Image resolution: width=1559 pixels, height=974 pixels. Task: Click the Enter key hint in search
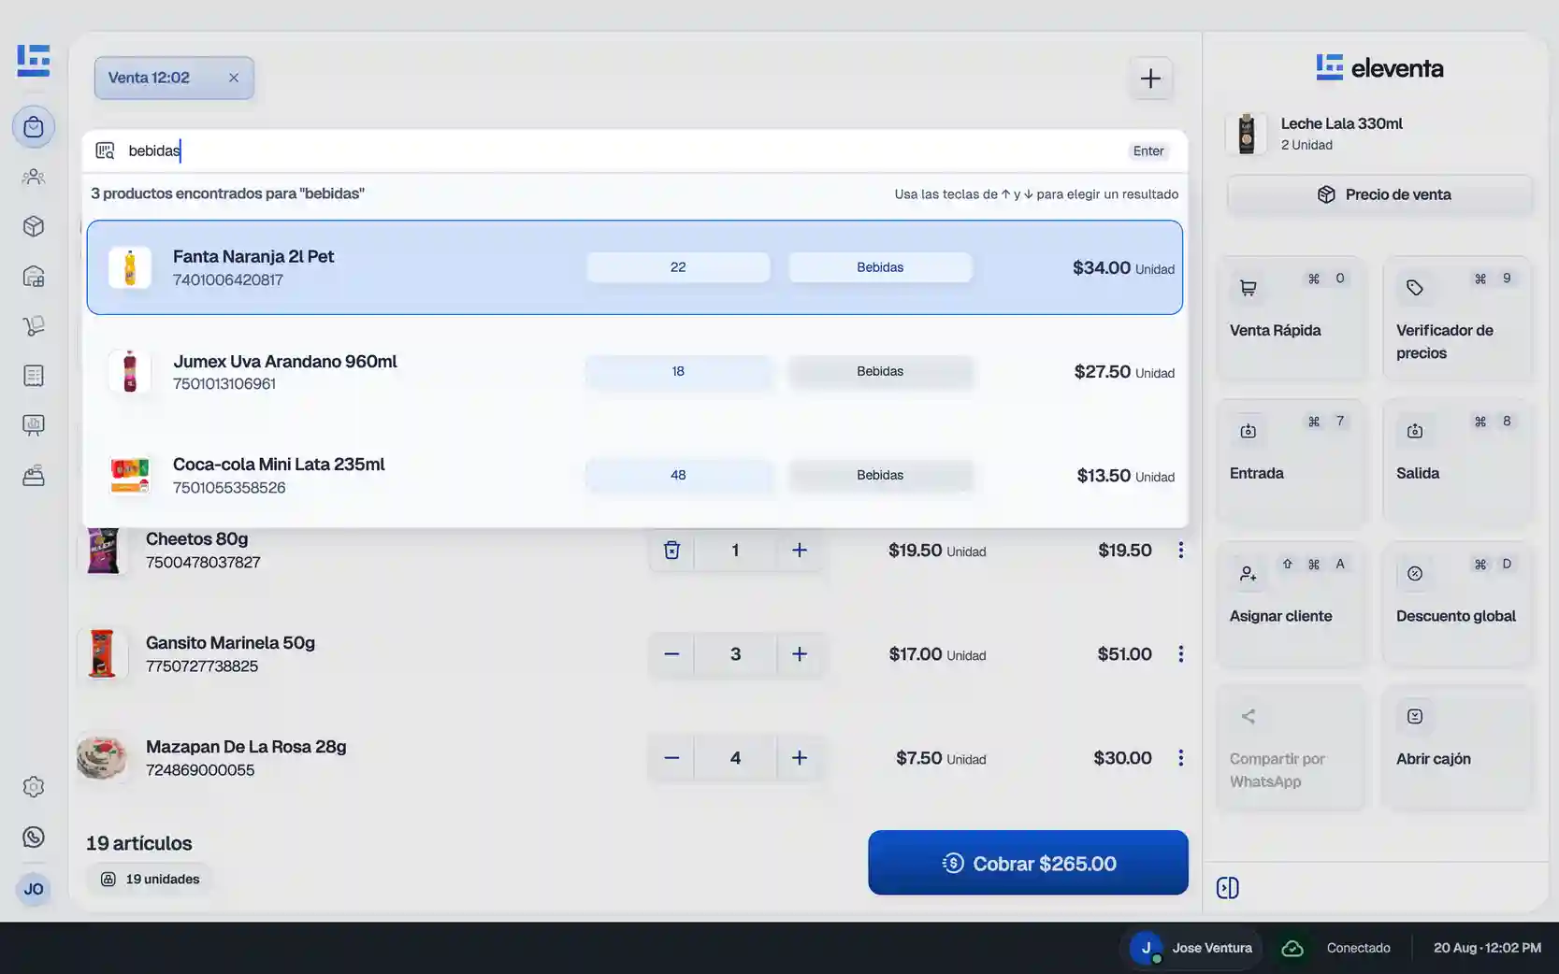pyautogui.click(x=1148, y=150)
